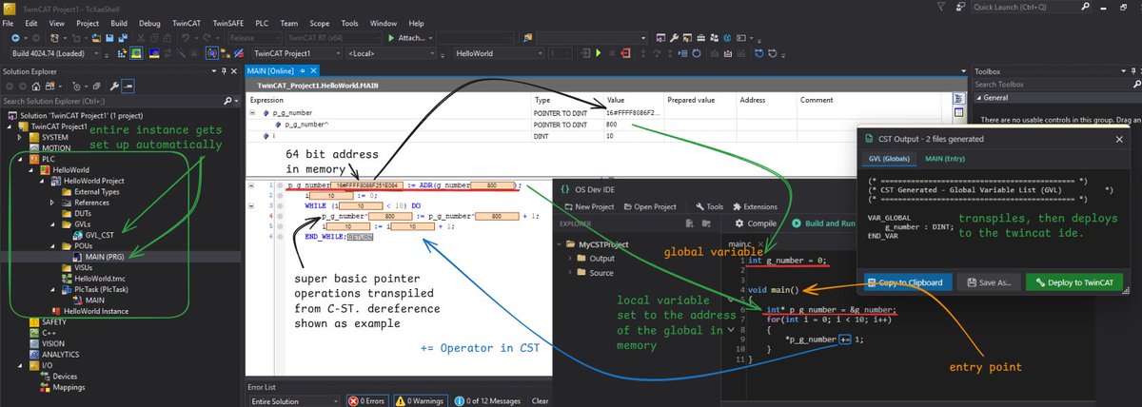
Task: Select the Output folder in OS Dev IDE explorer
Action: [595, 258]
